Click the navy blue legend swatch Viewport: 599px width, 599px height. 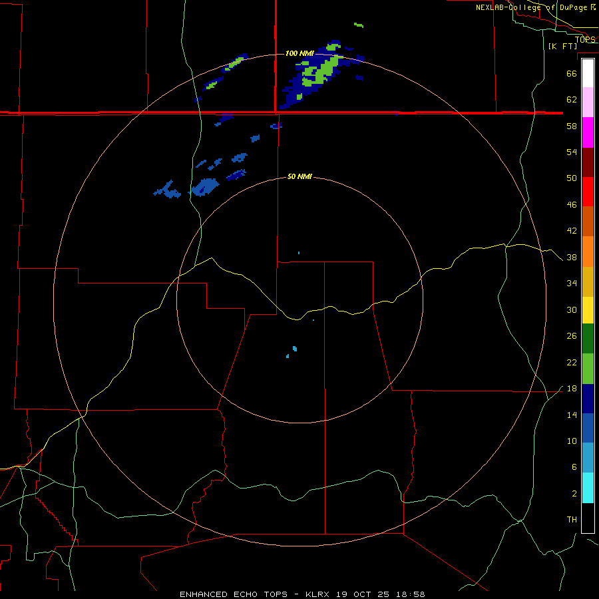588,399
